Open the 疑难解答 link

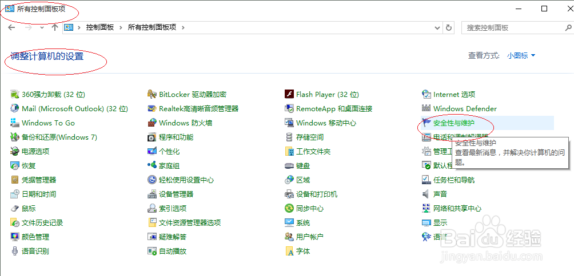point(173,237)
